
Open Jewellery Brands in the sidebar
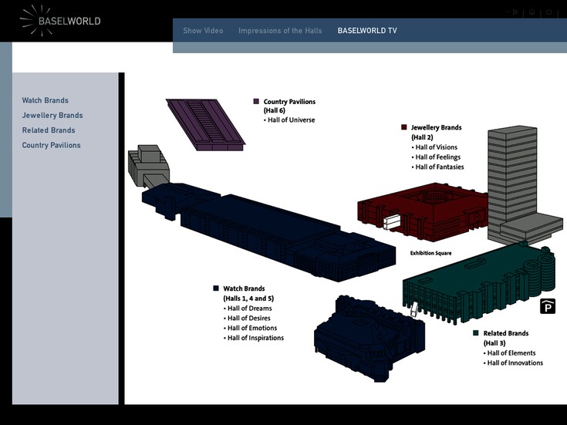52,116
